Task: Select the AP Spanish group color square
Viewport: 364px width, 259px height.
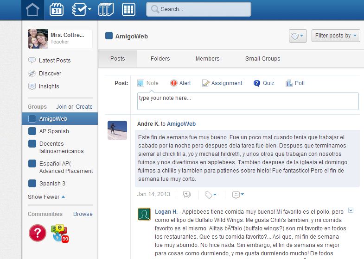Action: click(32, 131)
